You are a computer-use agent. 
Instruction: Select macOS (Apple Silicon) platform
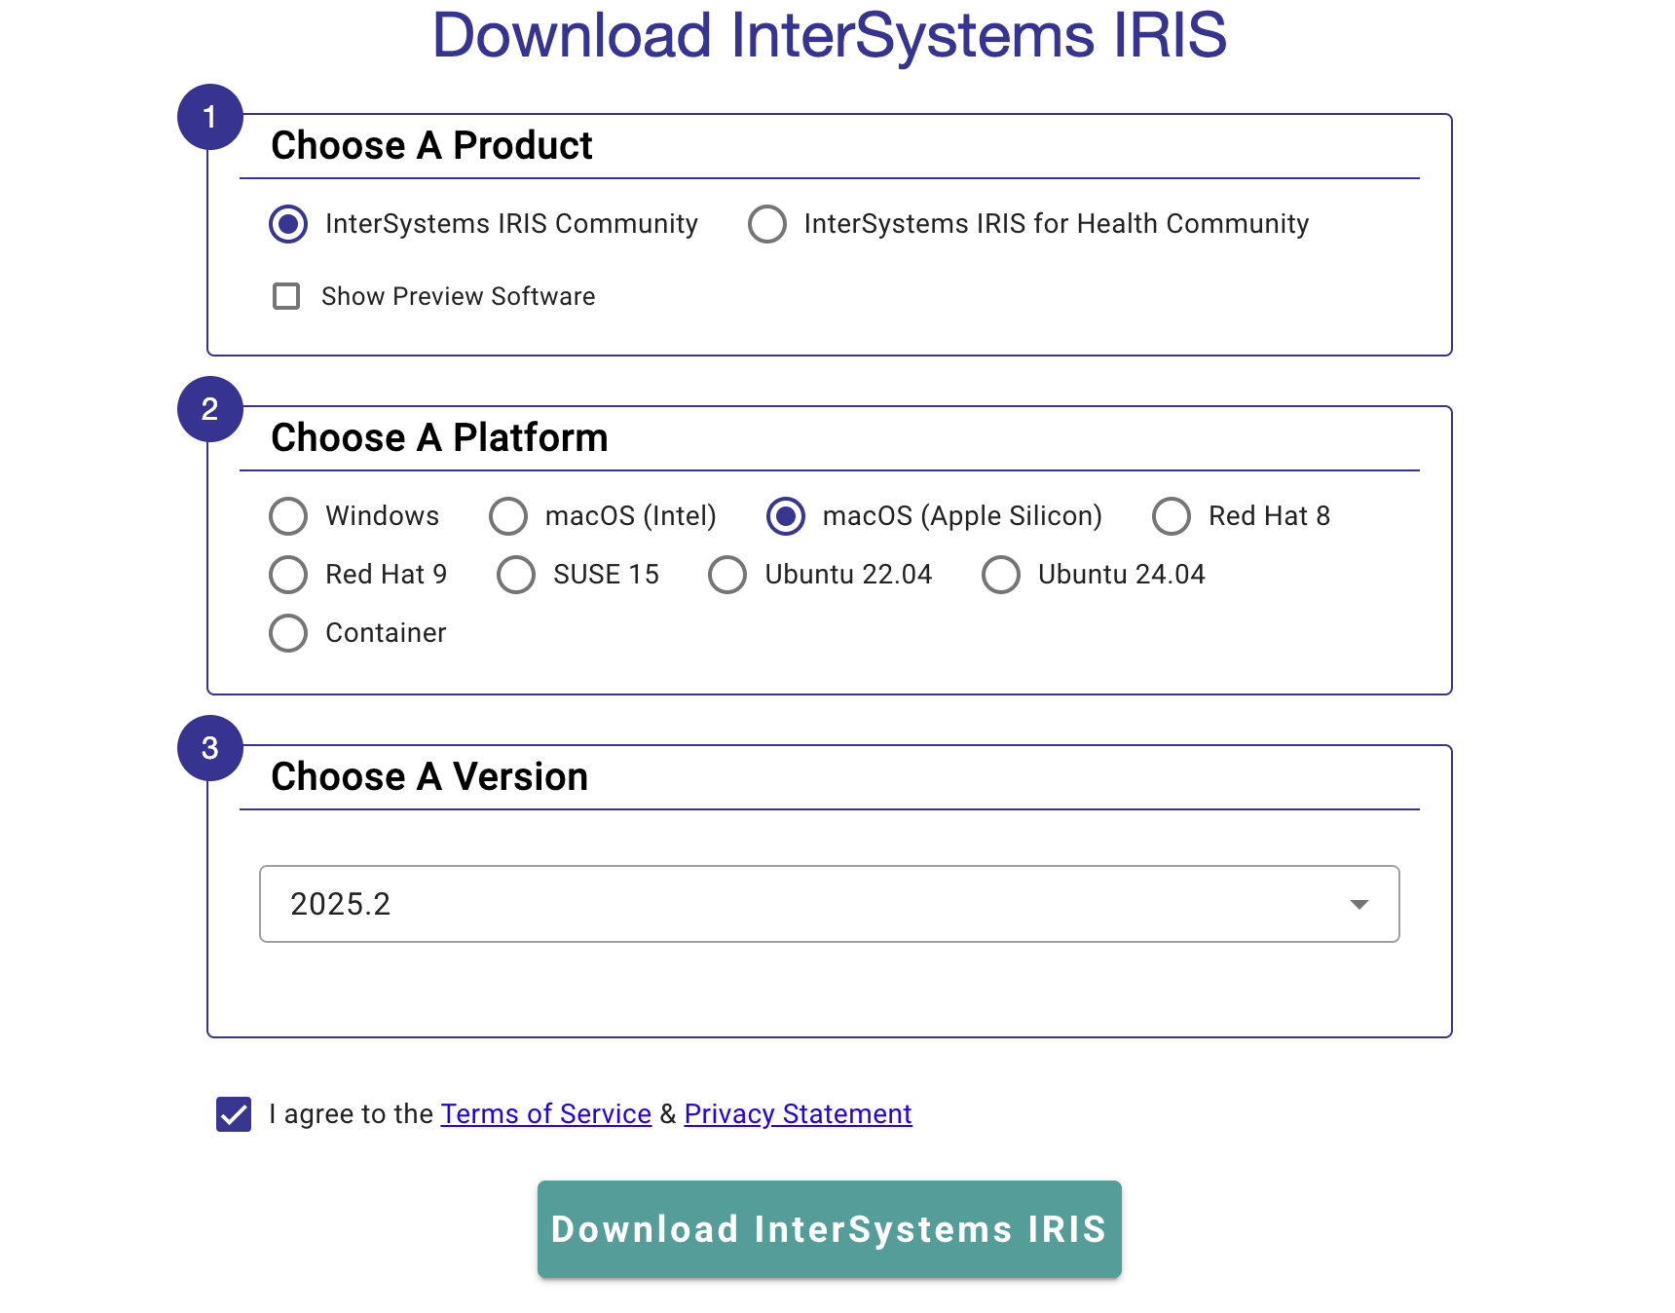[786, 516]
